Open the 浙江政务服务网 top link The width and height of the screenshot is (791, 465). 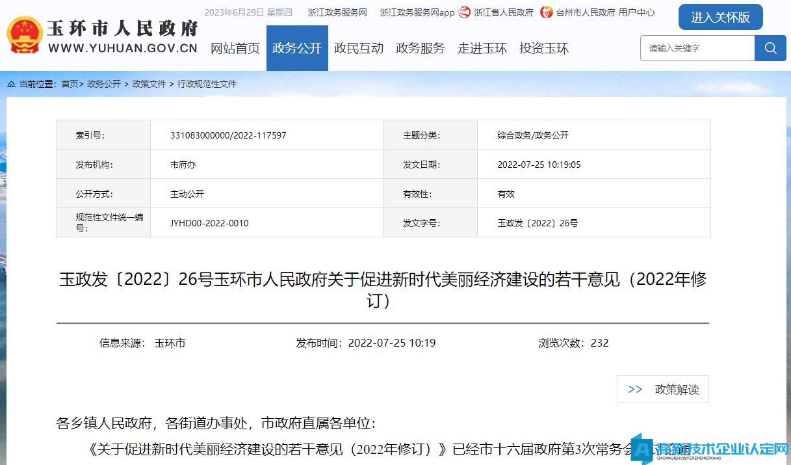point(337,12)
